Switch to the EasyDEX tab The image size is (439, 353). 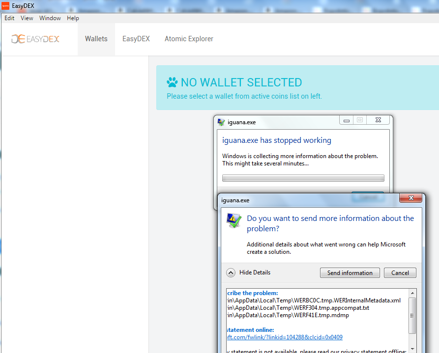[x=136, y=39]
